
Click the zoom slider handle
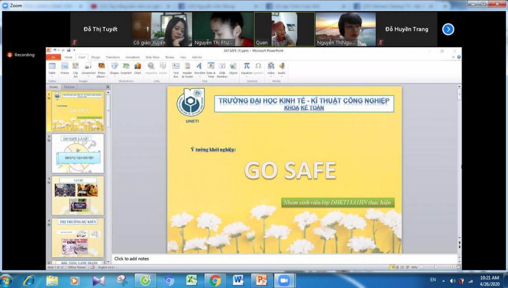coord(435,267)
